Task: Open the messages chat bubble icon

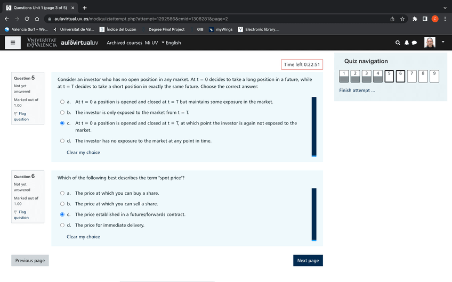Action: 414,43
